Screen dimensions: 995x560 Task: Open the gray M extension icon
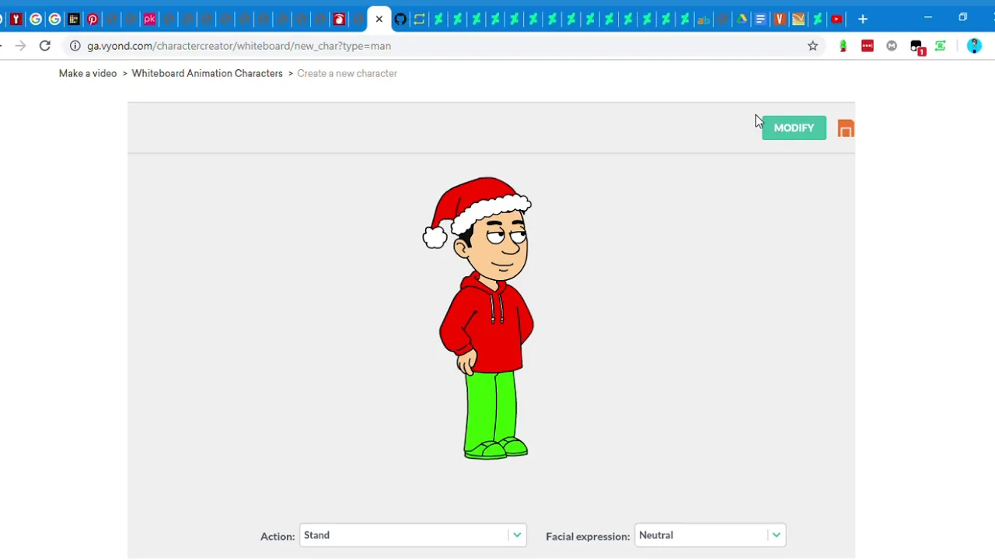click(892, 46)
